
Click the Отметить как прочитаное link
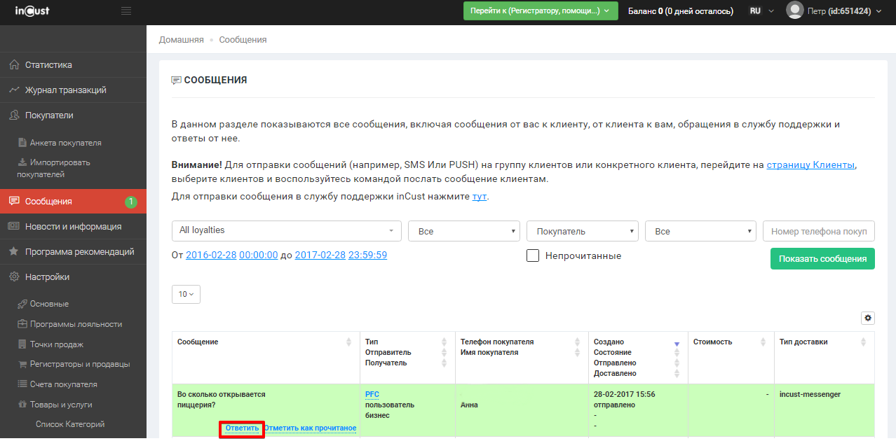tap(310, 428)
